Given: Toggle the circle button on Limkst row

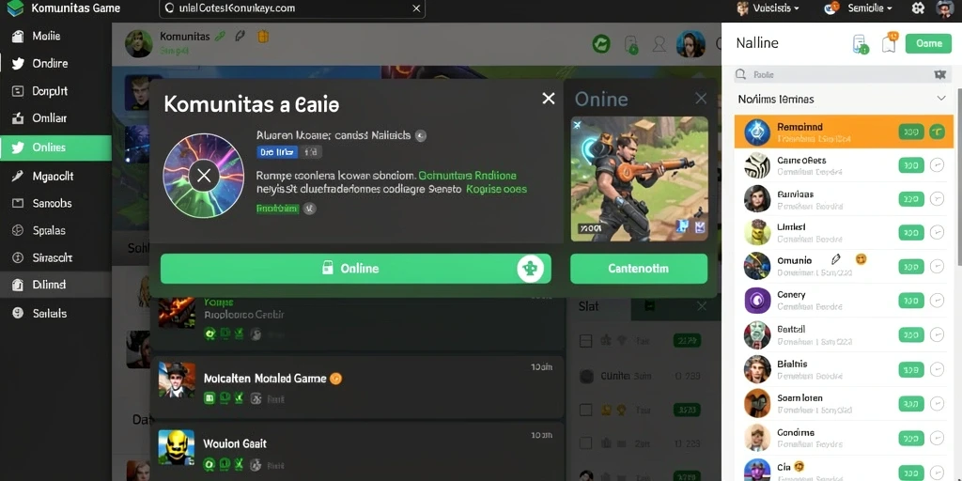Looking at the screenshot, I should (937, 233).
